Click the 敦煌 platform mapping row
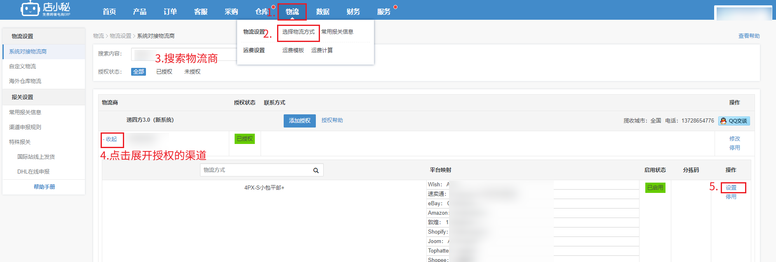 click(533, 223)
